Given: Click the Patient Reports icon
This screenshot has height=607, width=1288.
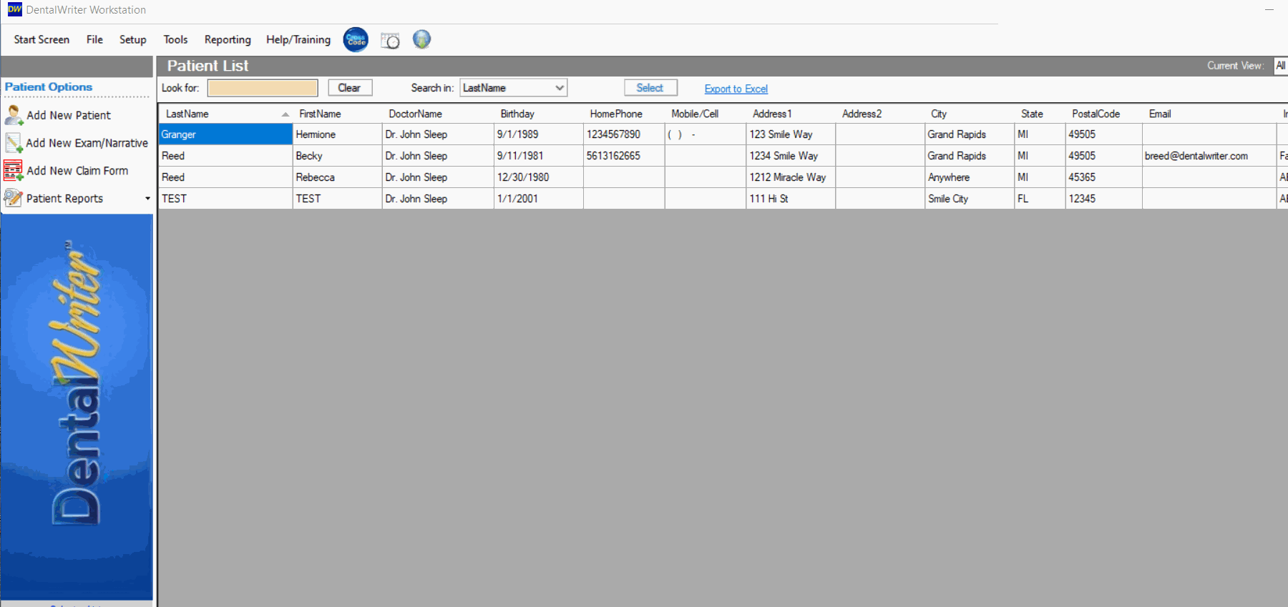Looking at the screenshot, I should tap(14, 198).
